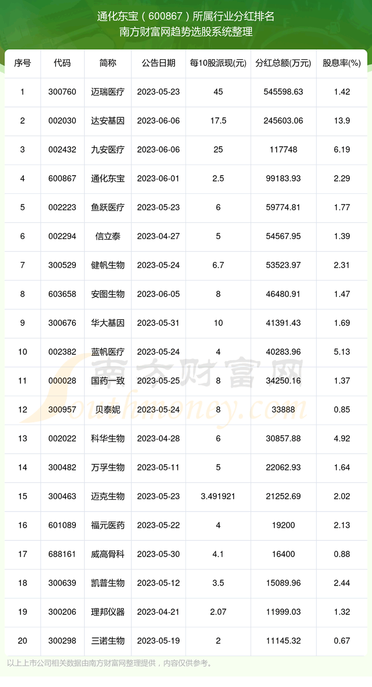The height and width of the screenshot is (687, 372).
Task: Select 健帆生物's dividend total 53523.97
Action: pos(283,265)
